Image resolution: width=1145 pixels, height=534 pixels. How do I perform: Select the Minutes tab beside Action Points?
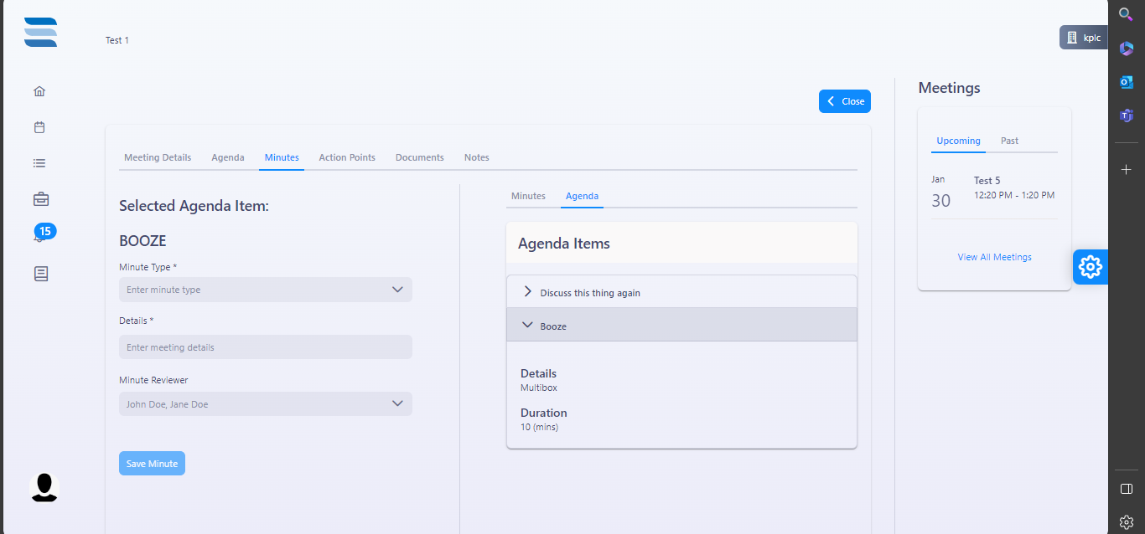282,157
